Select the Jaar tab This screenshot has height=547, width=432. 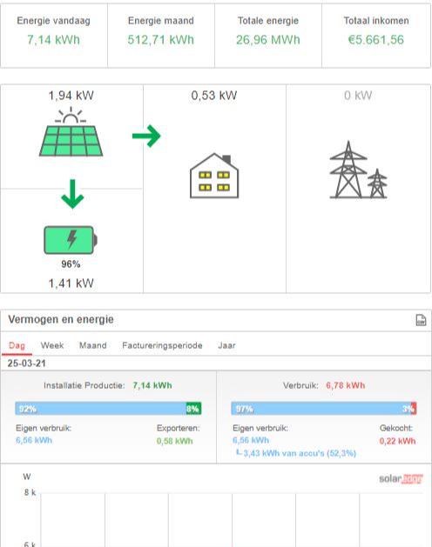226,345
